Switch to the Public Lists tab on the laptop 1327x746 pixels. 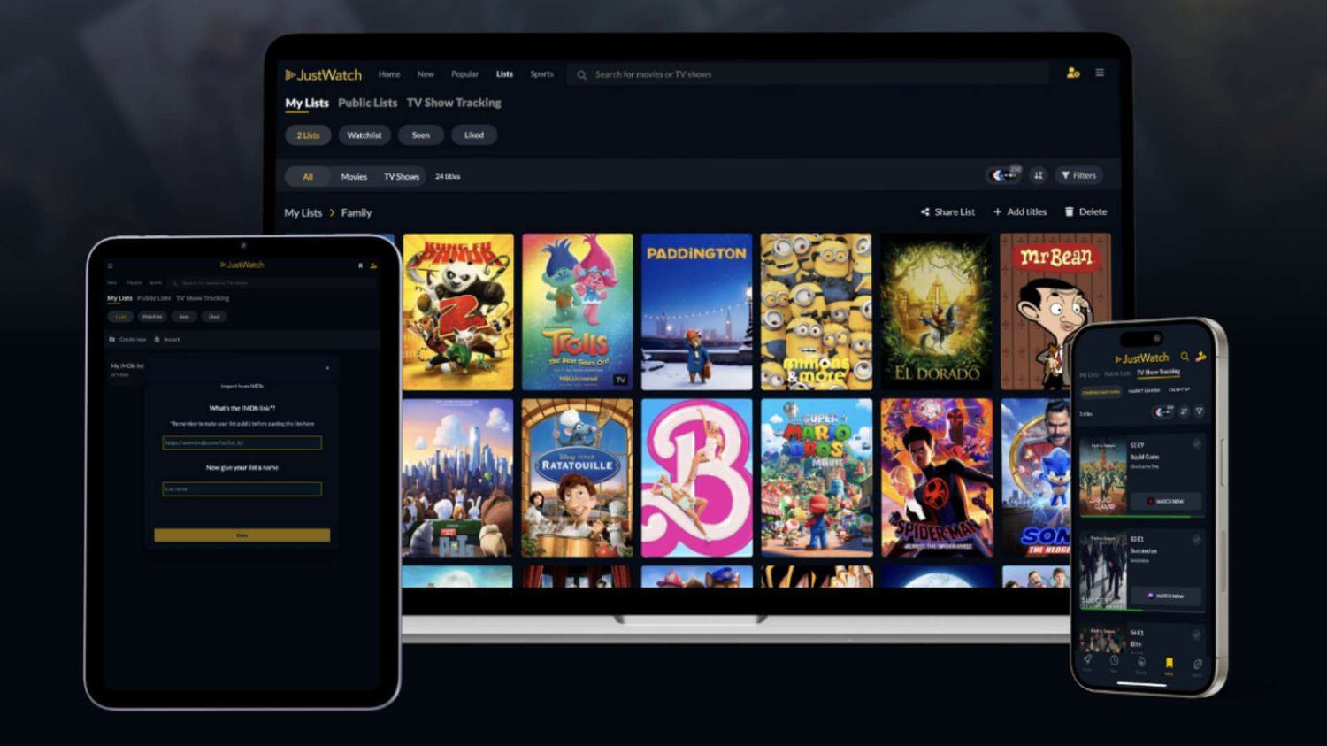367,103
